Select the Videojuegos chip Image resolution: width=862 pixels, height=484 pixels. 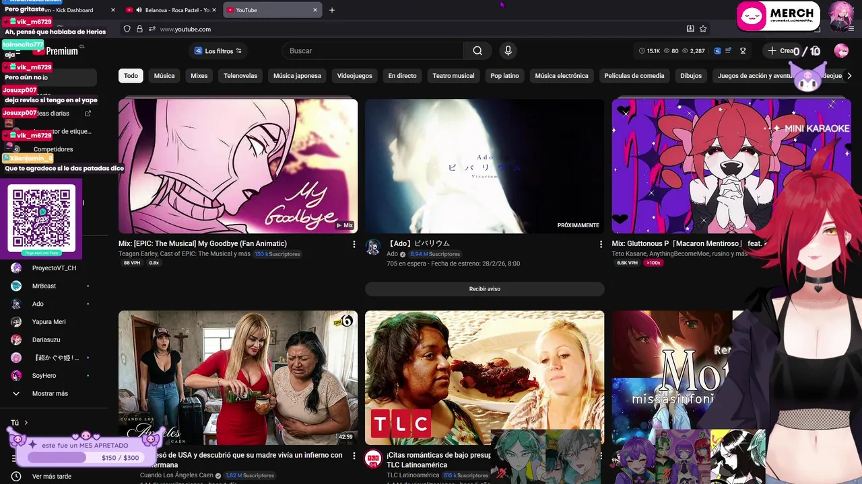[354, 76]
